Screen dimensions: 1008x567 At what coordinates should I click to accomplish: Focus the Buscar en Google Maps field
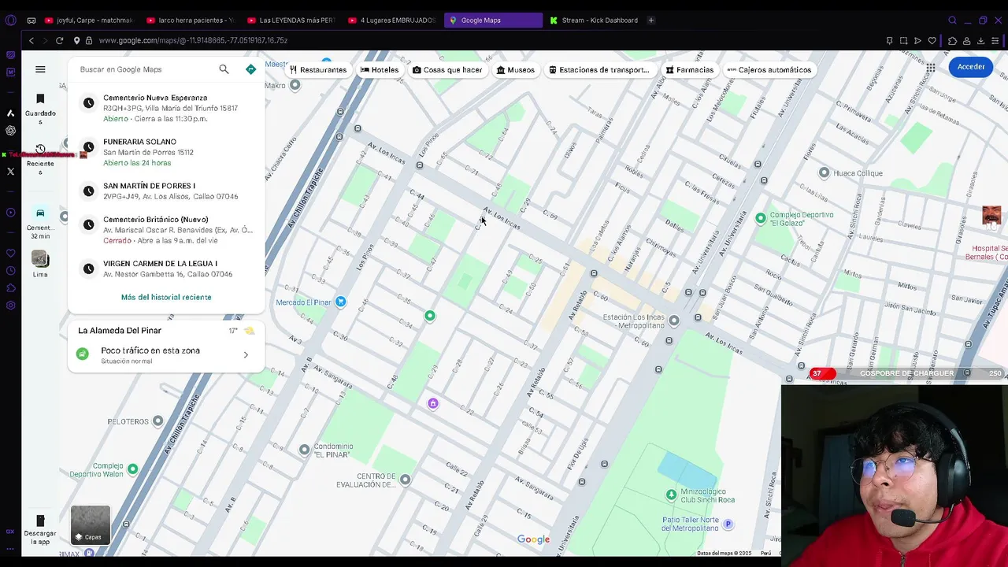coord(146,69)
